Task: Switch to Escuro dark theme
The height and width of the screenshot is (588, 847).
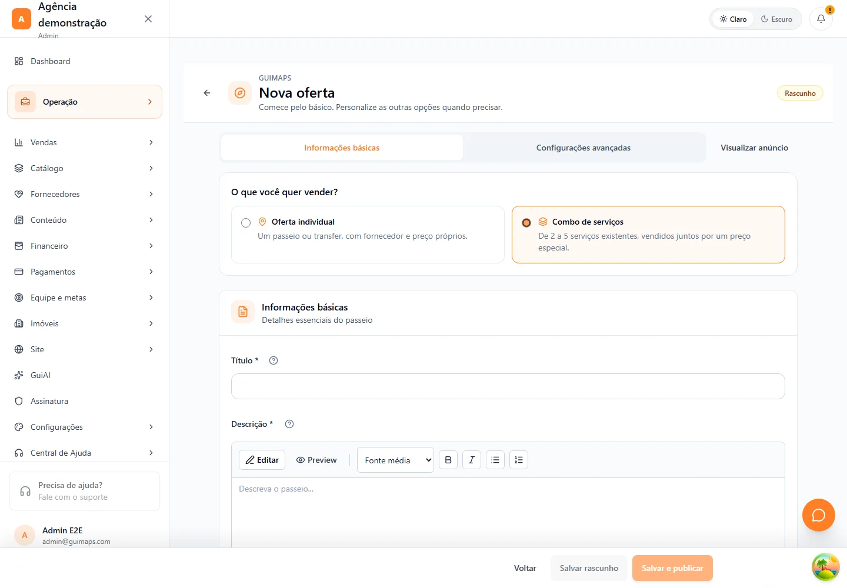Action: (x=776, y=19)
